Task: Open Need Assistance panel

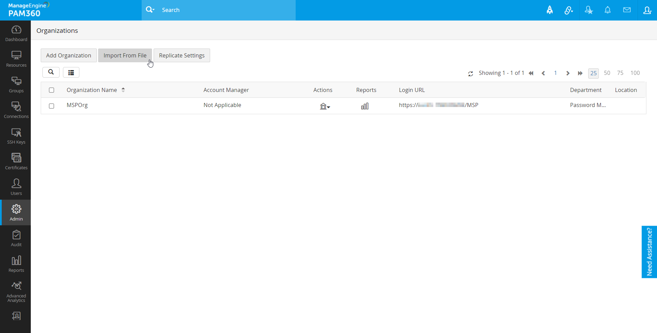Action: click(649, 252)
